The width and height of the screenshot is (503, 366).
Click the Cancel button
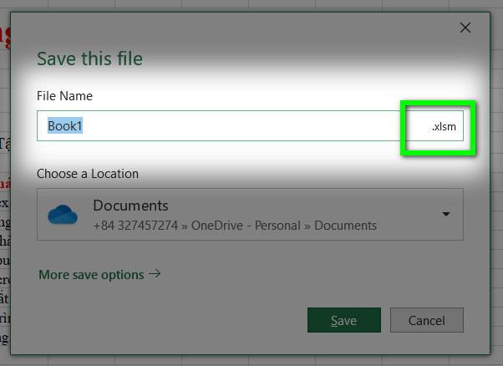(x=427, y=320)
